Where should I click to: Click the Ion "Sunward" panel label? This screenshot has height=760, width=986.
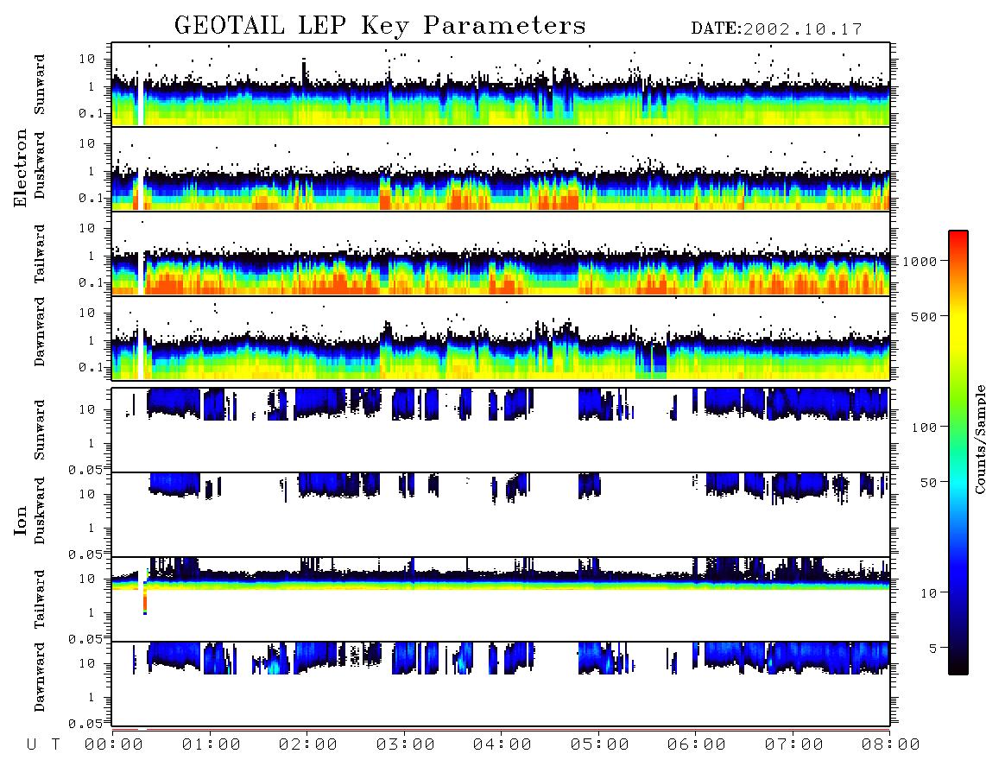click(39, 429)
